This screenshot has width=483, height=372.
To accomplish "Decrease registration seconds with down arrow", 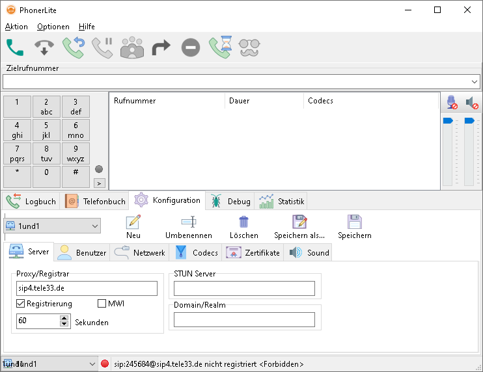I will click(64, 324).
